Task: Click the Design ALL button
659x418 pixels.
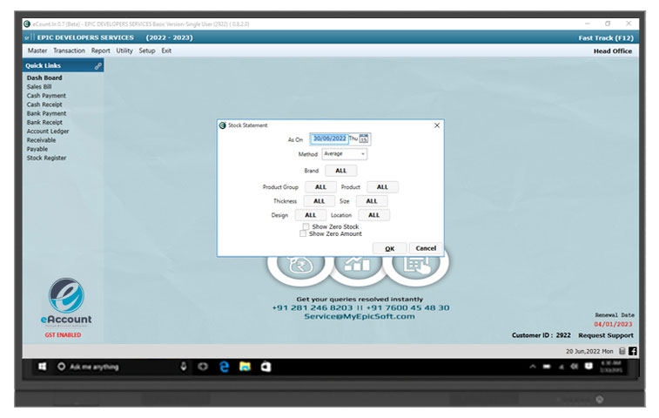Action: tap(311, 215)
